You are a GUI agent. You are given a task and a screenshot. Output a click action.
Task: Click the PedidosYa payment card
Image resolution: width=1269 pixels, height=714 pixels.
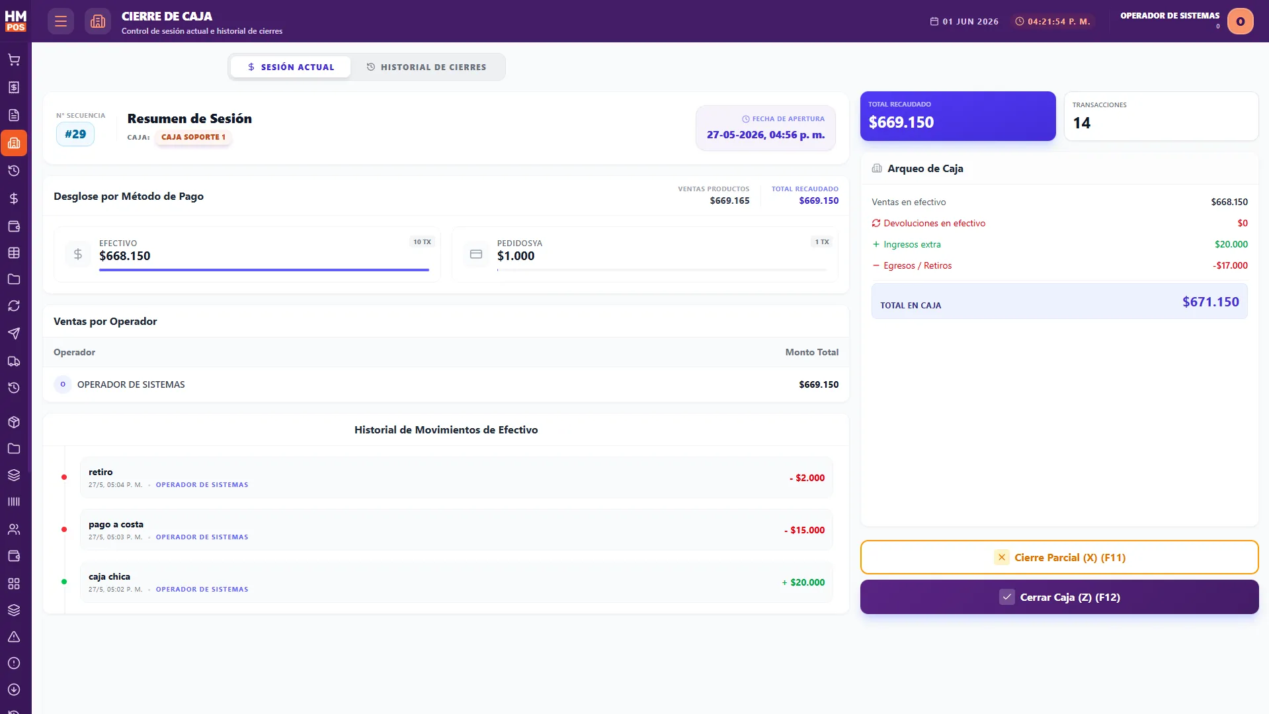[x=645, y=255]
